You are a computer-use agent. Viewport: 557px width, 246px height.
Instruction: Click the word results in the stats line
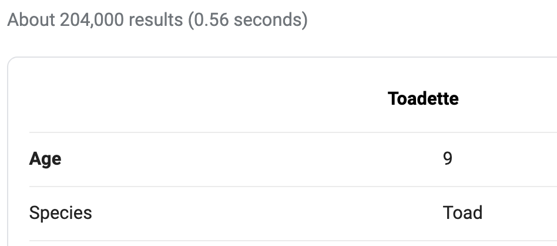pos(156,19)
